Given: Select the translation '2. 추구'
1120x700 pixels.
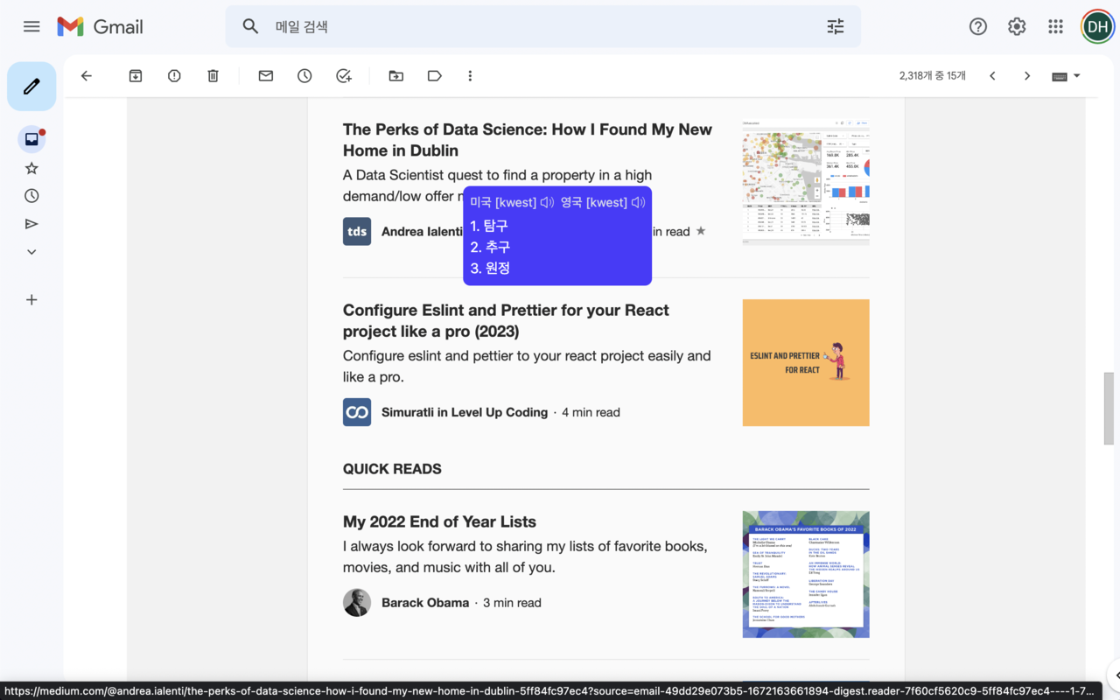Looking at the screenshot, I should point(490,247).
